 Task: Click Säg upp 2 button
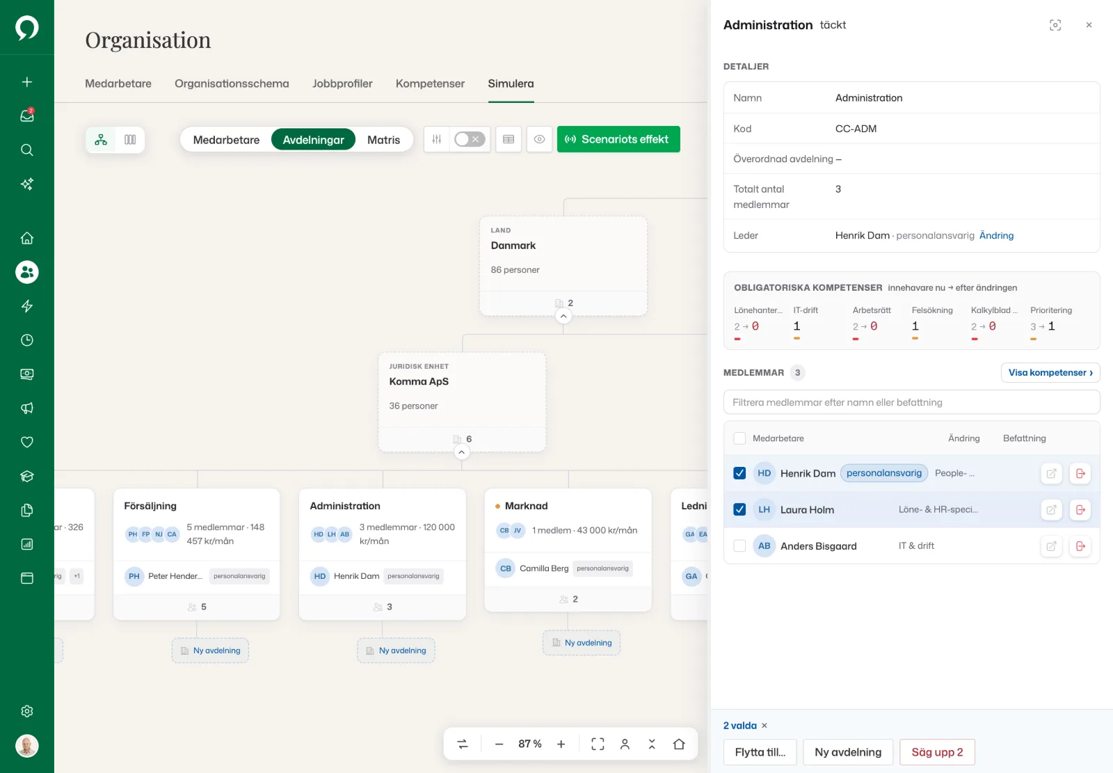tap(937, 752)
